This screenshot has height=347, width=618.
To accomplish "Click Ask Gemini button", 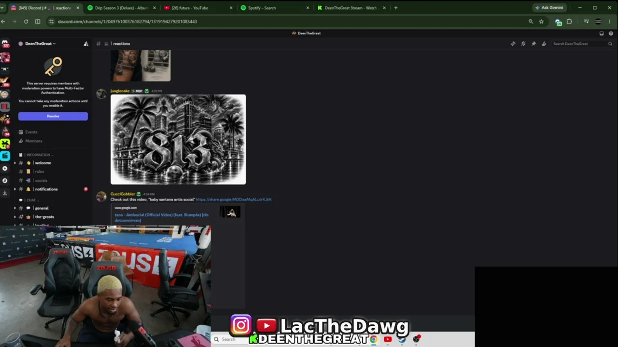I will click(x=549, y=8).
